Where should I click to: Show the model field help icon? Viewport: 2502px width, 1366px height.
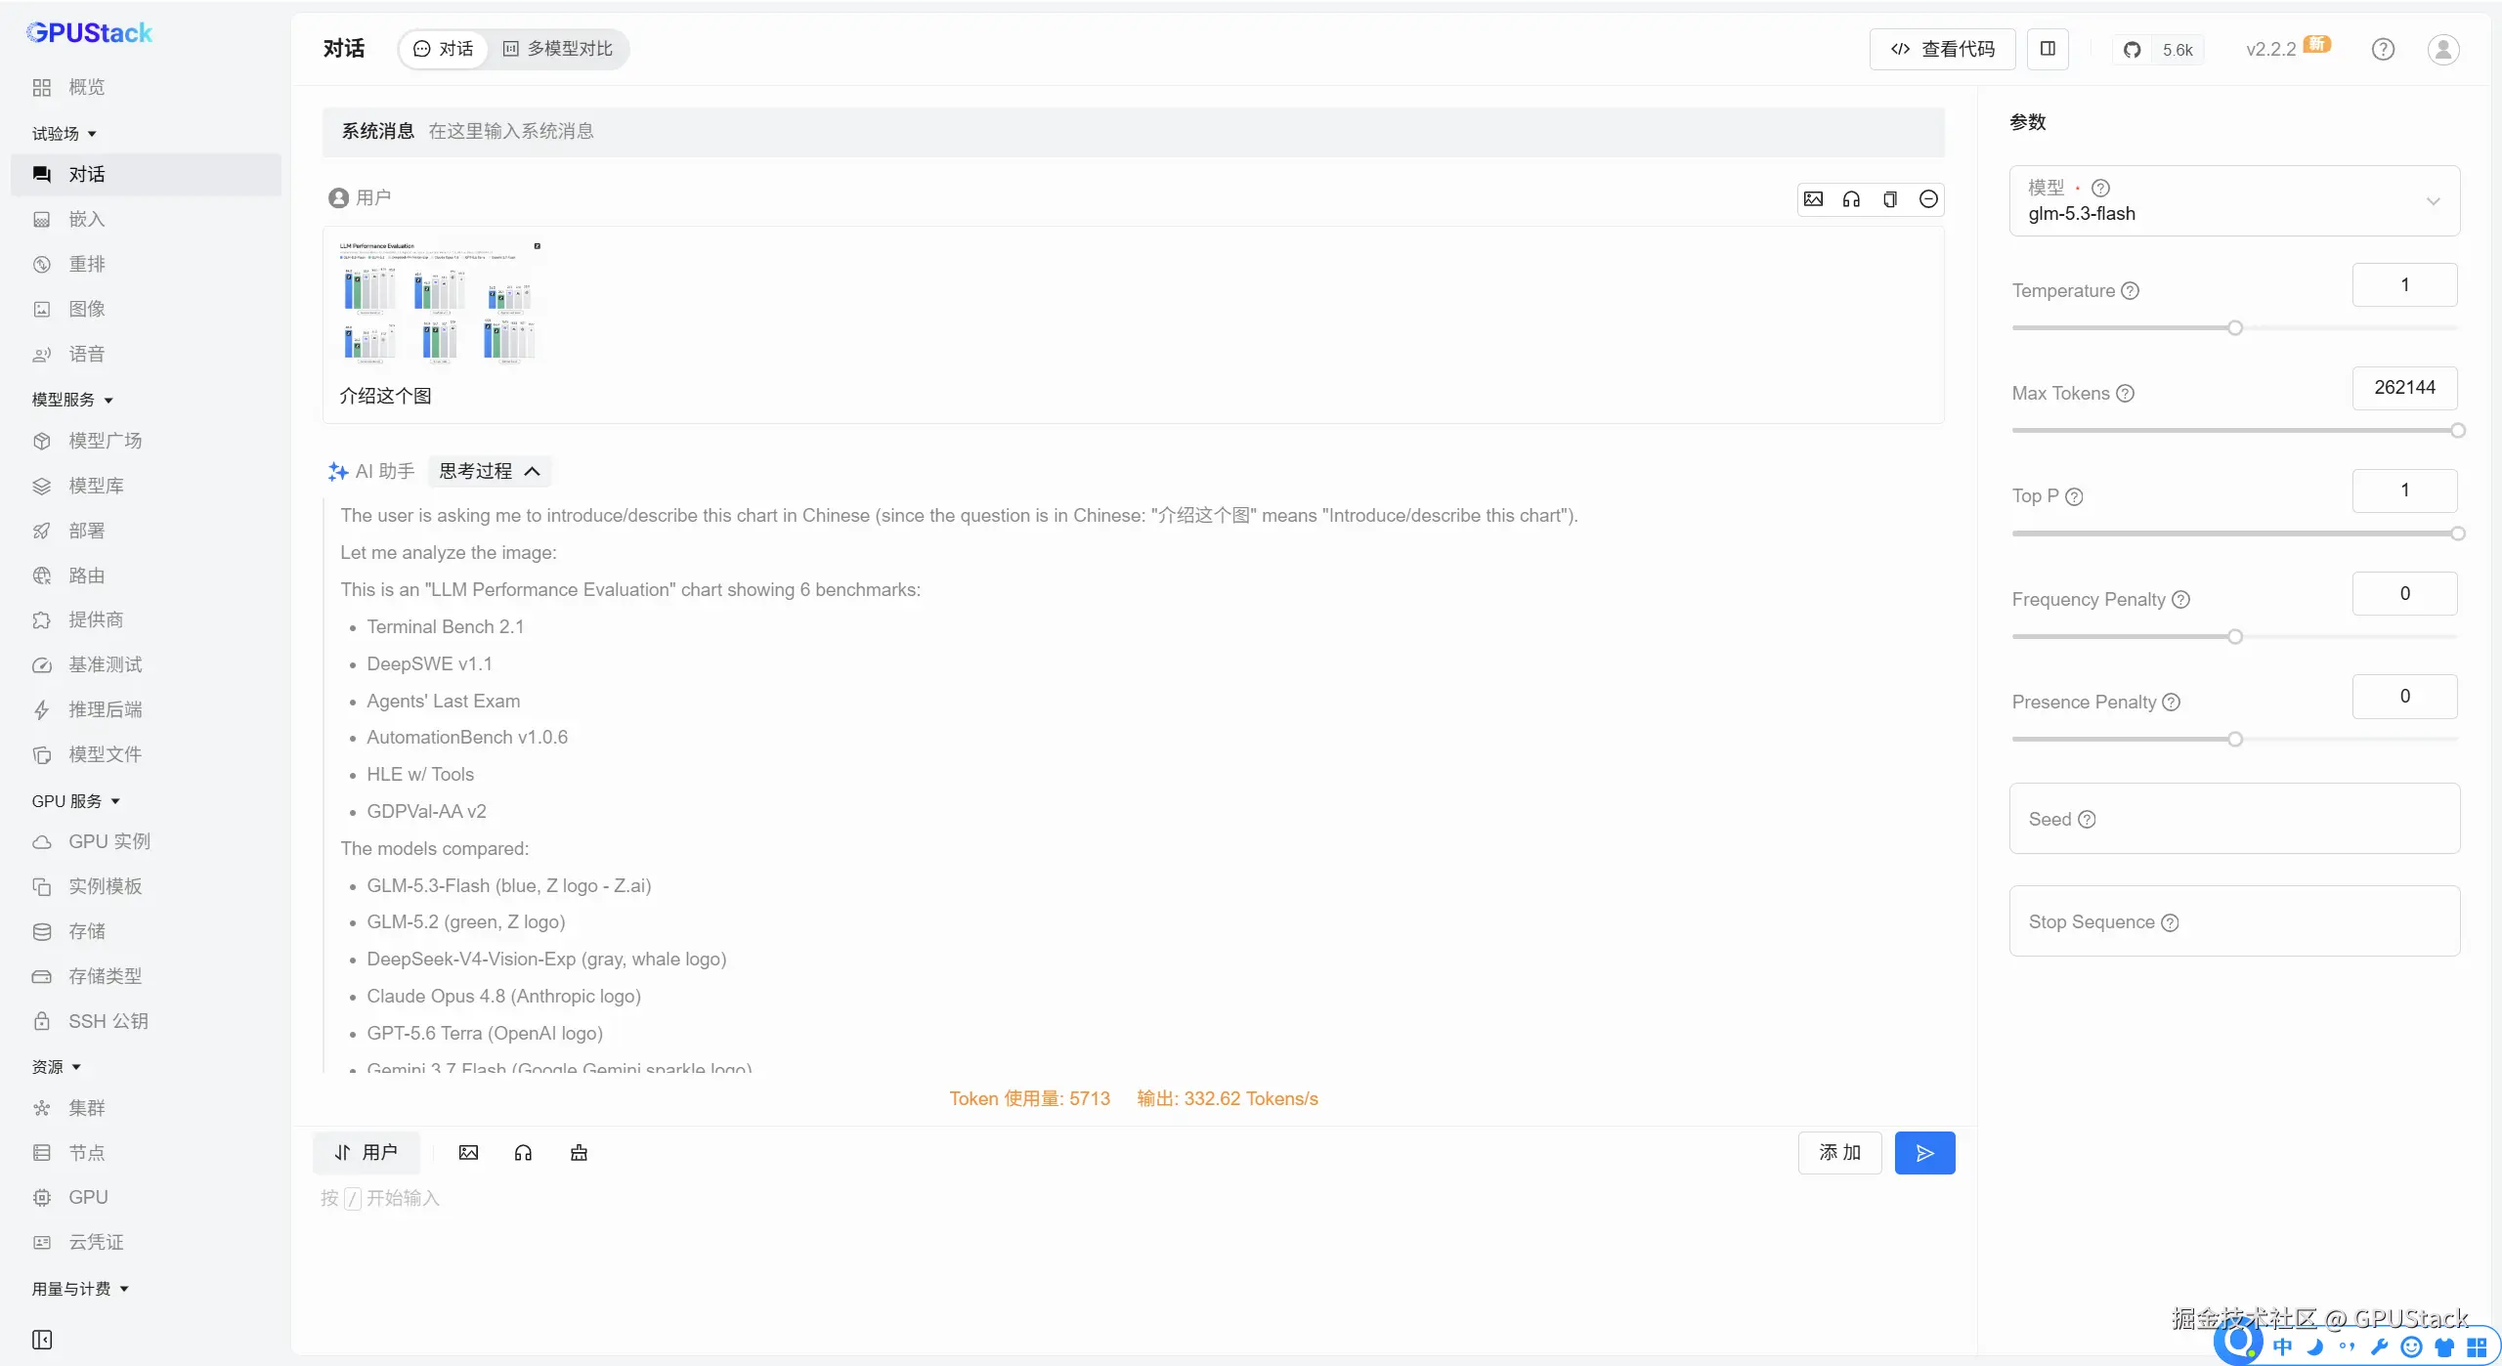(x=2100, y=188)
